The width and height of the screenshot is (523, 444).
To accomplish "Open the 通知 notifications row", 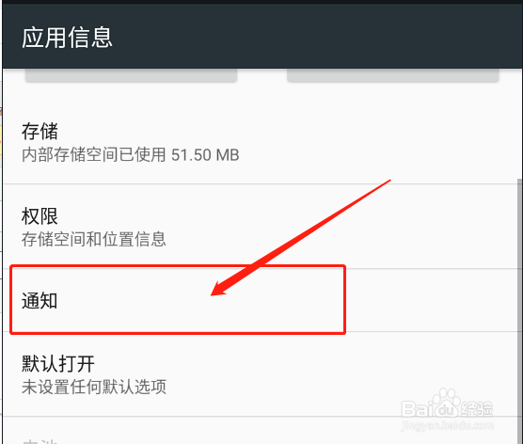I will pos(261,300).
